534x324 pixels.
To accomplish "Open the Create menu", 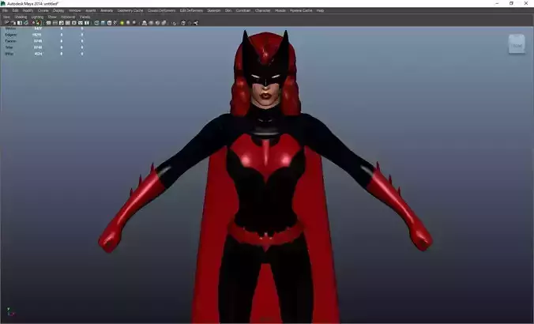I will [43, 10].
